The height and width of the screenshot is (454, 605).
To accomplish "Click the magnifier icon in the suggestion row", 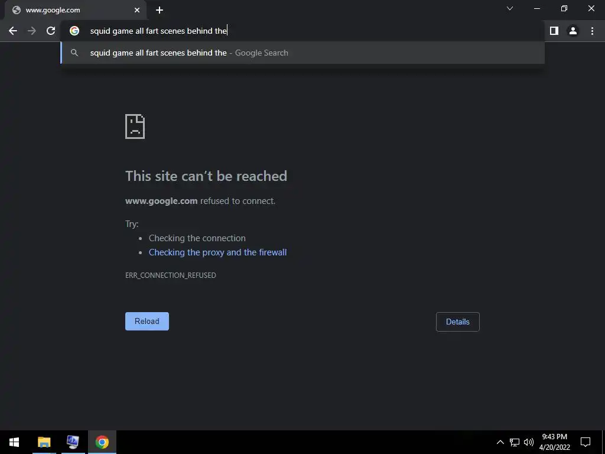I will 74,53.
